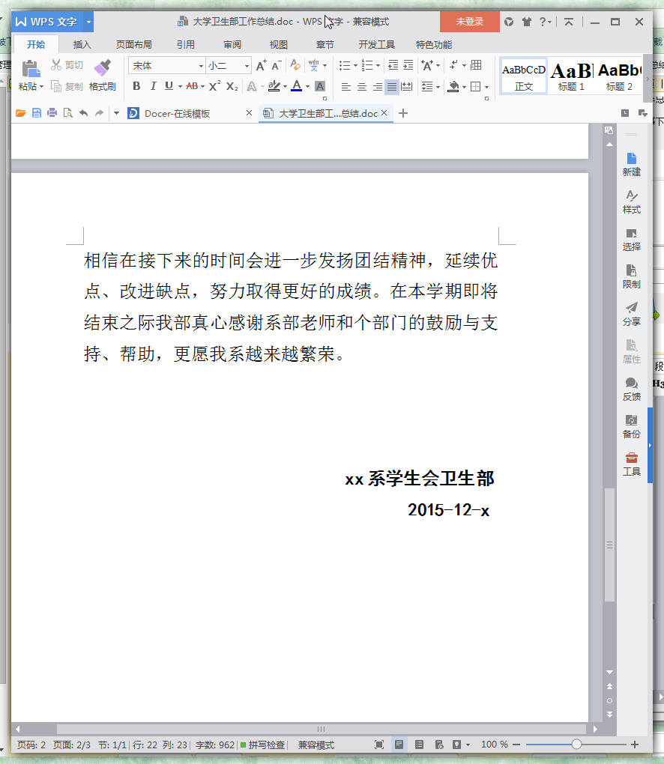This screenshot has height=764, width=664.
Task: Toggle bold formatting with B button
Action: (136, 86)
